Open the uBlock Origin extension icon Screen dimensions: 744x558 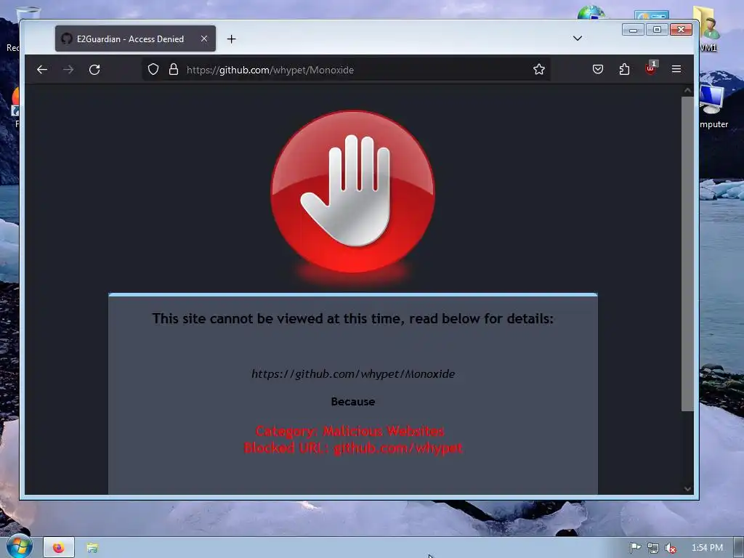point(650,68)
